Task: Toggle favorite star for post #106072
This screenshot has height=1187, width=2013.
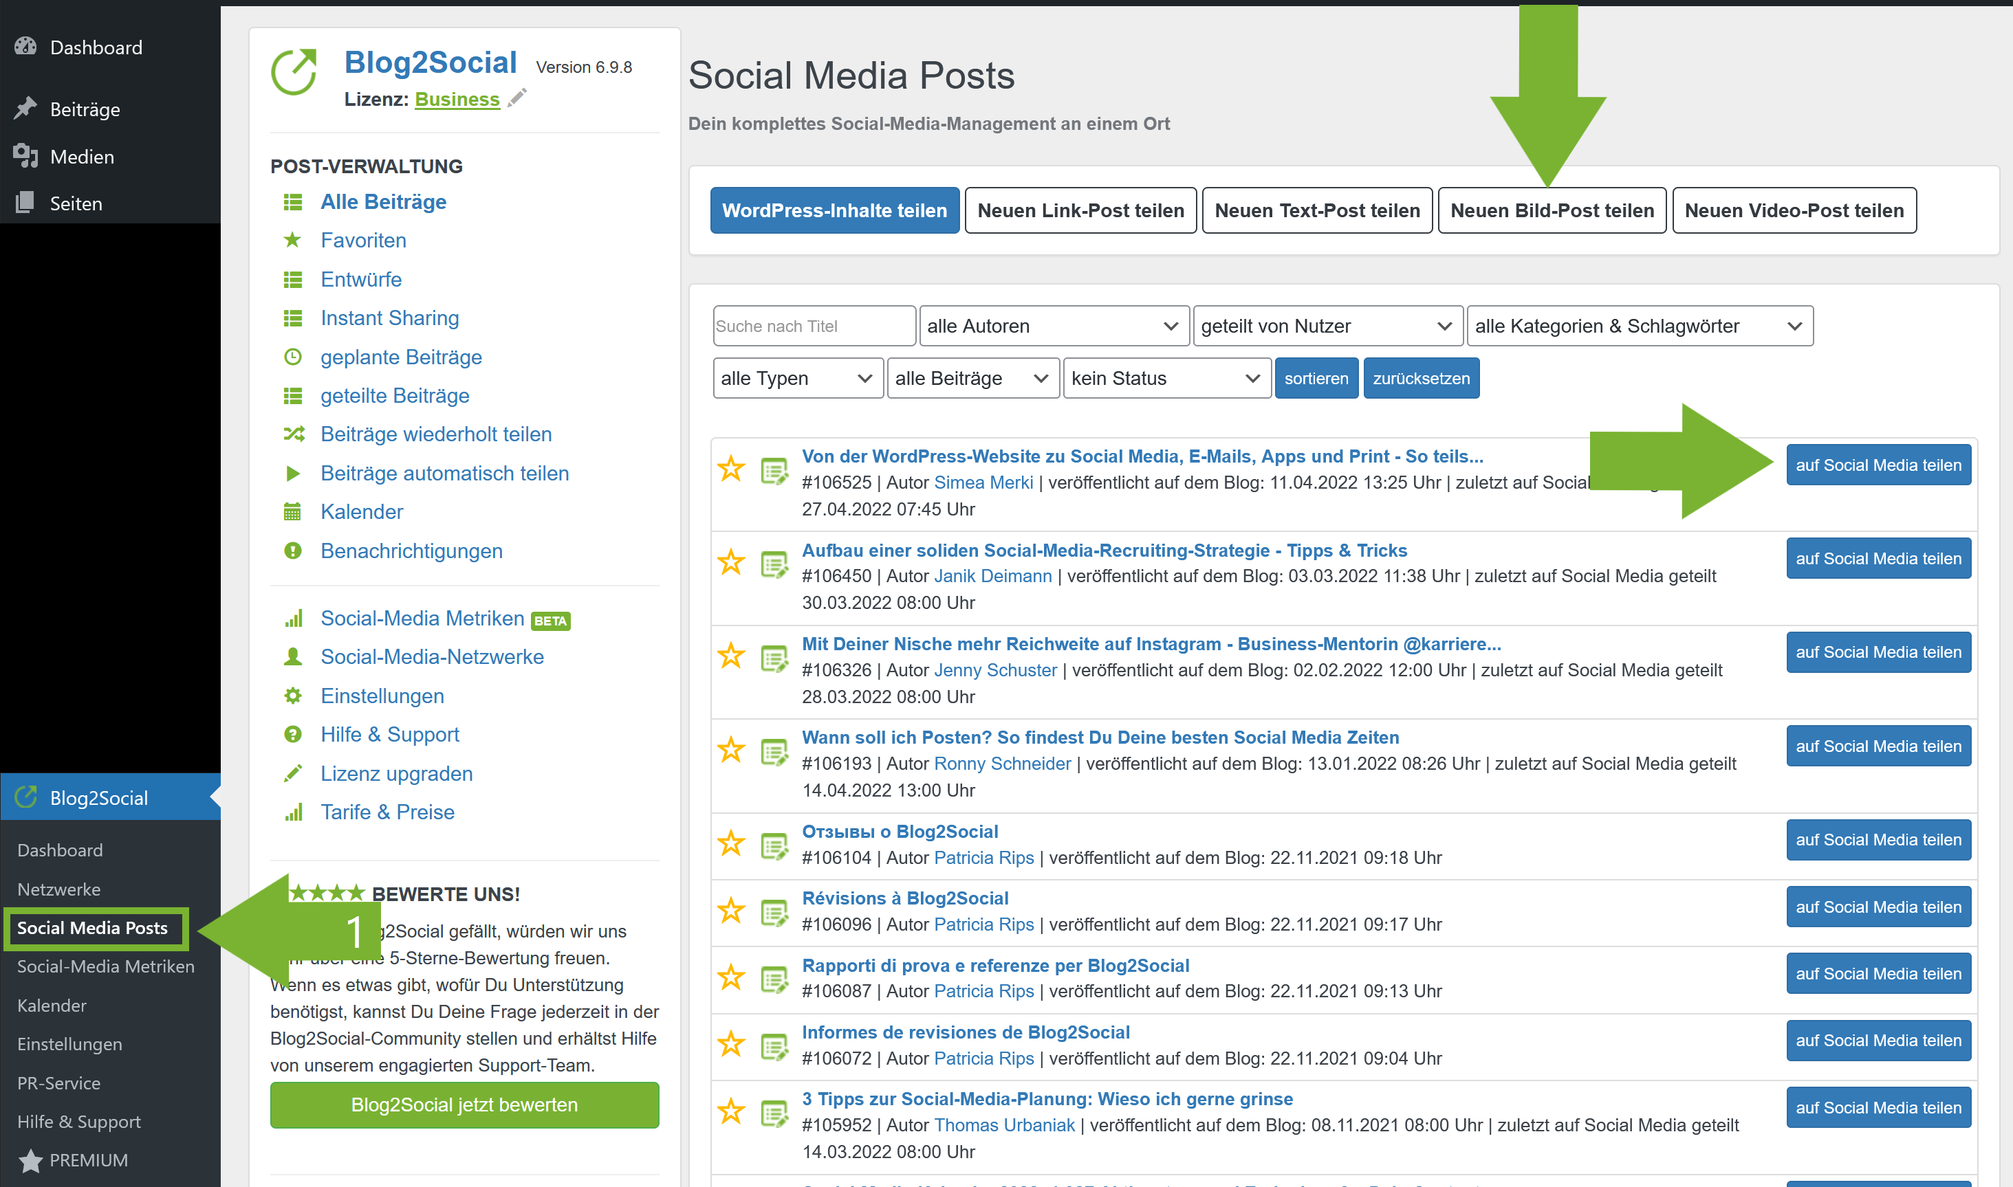Action: tap(731, 1044)
